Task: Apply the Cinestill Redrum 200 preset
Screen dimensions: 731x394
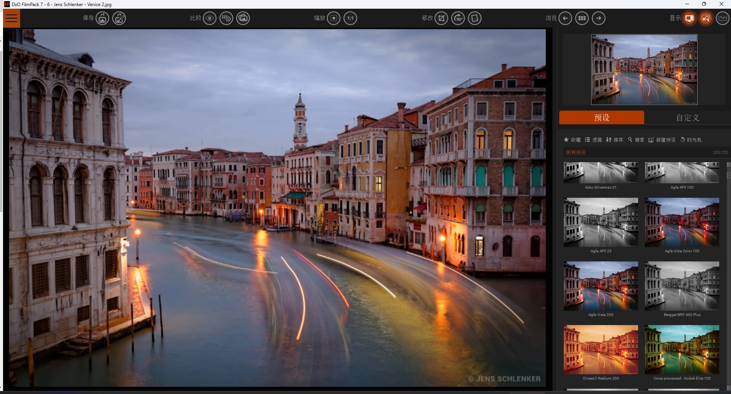Action: (601, 350)
